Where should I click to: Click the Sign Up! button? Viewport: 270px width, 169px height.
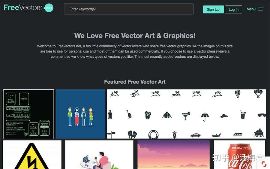[x=214, y=9]
